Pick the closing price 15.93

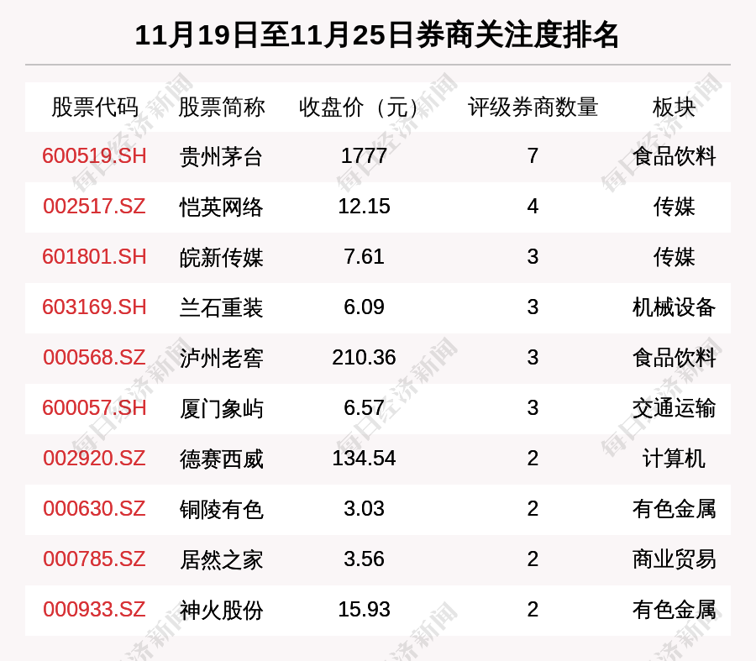tap(364, 610)
